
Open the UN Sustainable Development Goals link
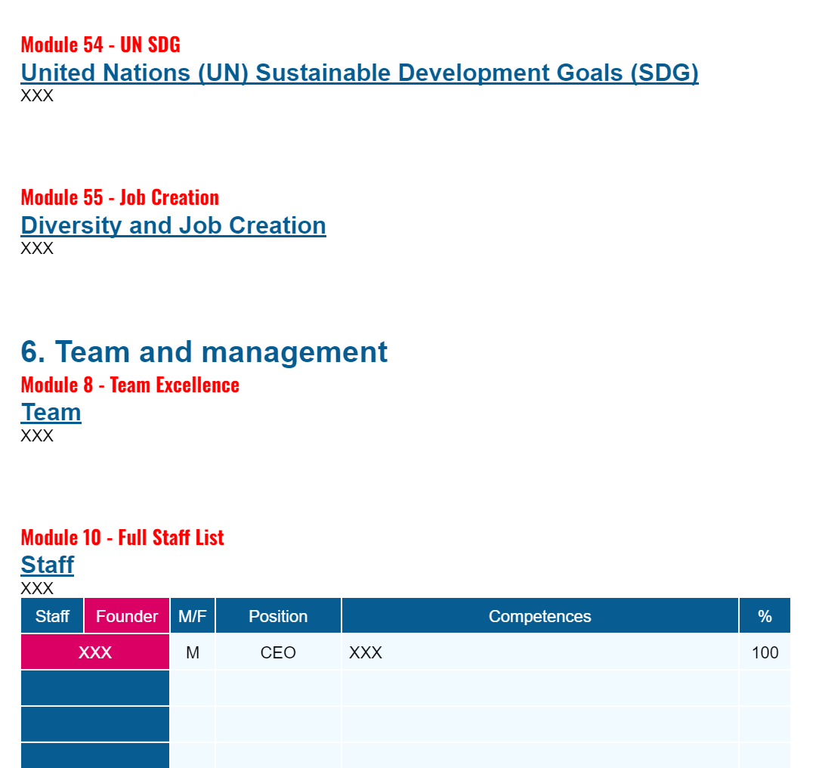360,73
